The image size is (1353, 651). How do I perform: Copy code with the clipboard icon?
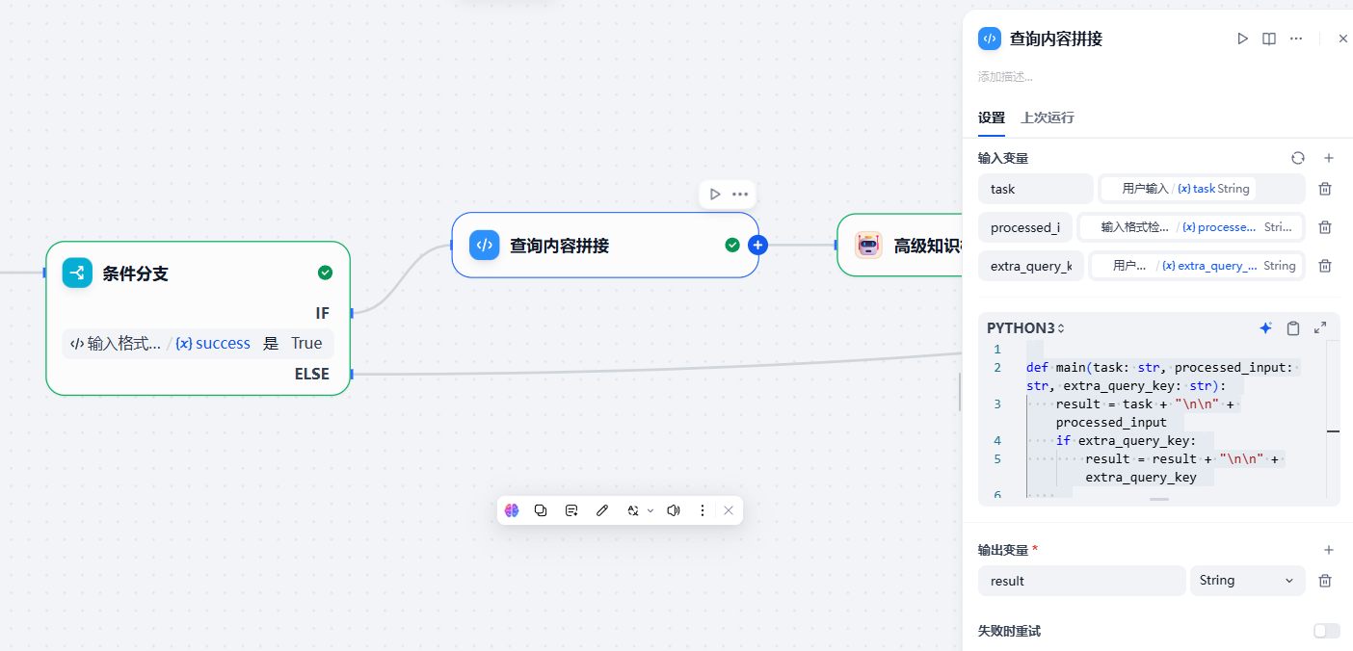[1293, 328]
